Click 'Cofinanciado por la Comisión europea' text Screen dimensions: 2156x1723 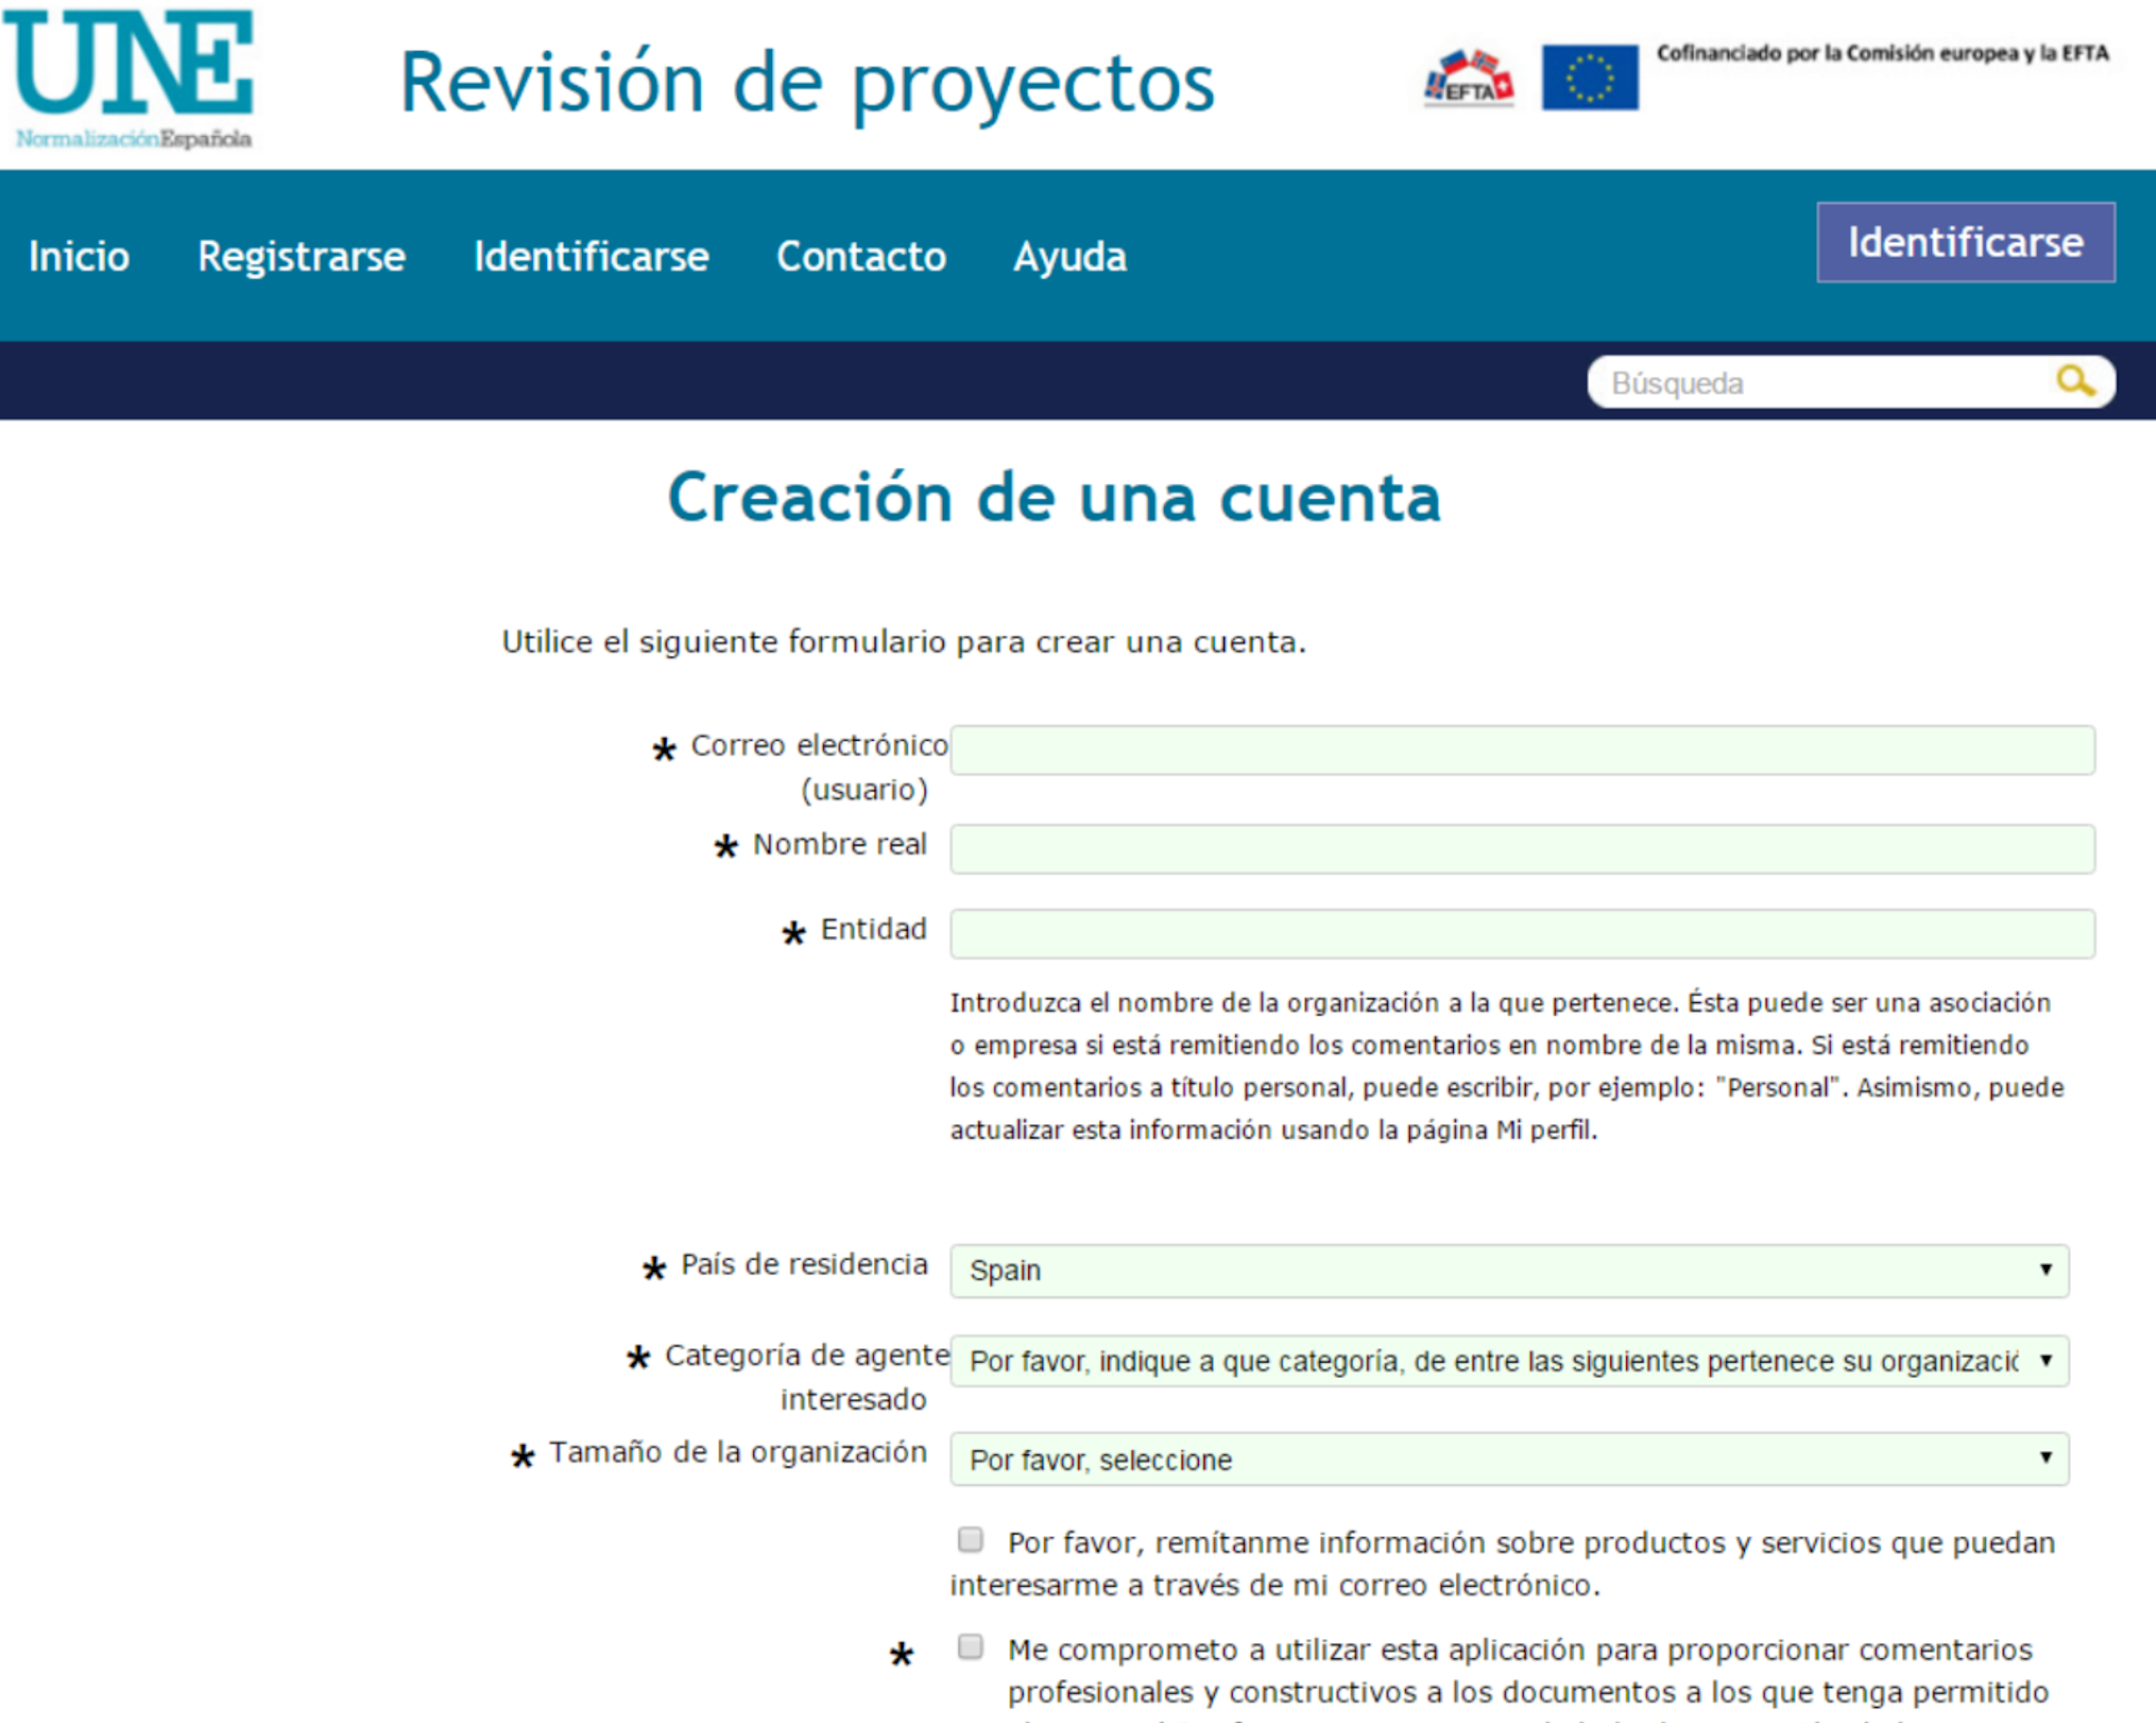point(1882,53)
